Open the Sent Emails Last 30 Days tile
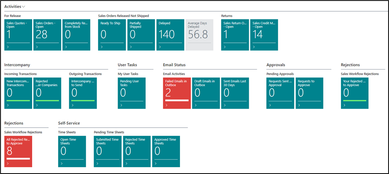The width and height of the screenshot is (389, 174). (235, 93)
